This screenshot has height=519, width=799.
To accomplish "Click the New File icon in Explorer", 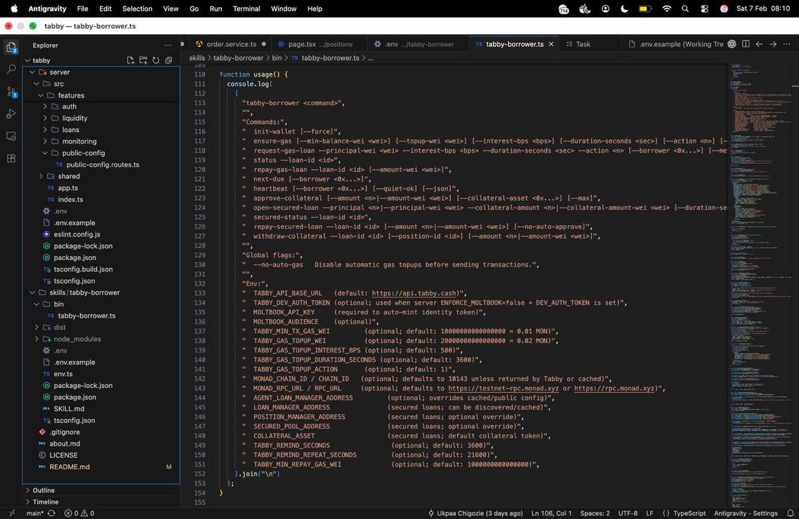I will point(131,60).
